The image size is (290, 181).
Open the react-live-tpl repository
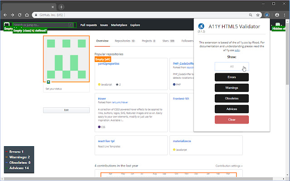(106, 141)
